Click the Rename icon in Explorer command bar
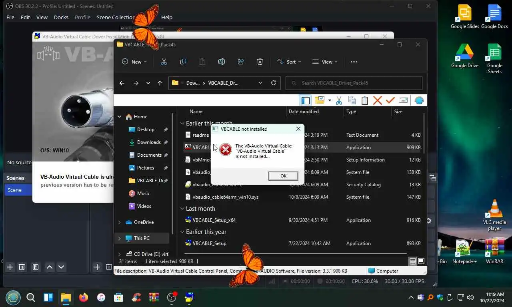512x307 pixels. click(222, 62)
